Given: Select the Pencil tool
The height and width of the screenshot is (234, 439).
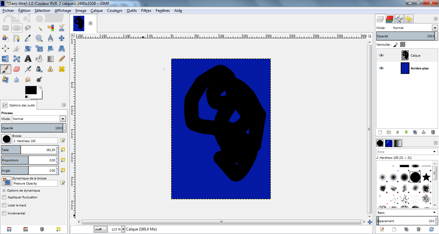Looking at the screenshot, I should 62,59.
